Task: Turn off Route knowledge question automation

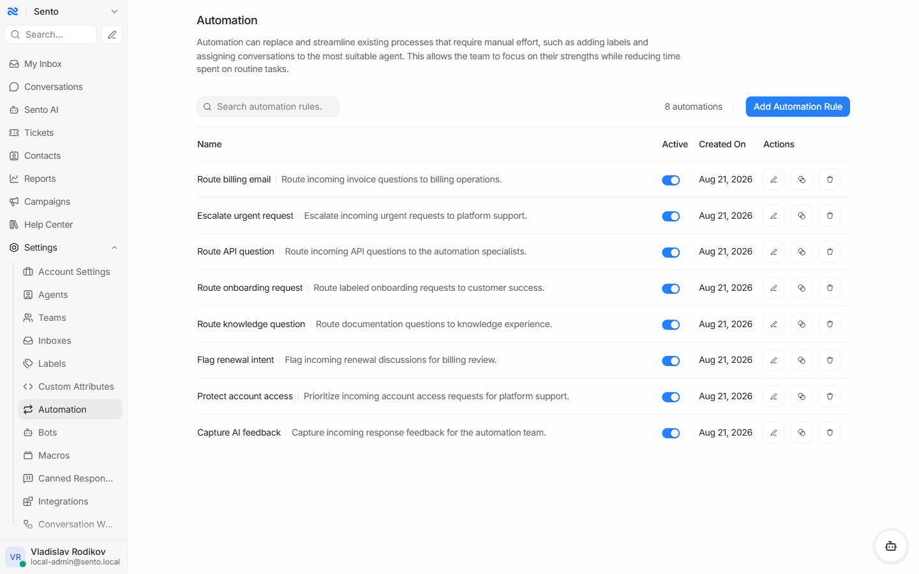Action: [x=671, y=325]
